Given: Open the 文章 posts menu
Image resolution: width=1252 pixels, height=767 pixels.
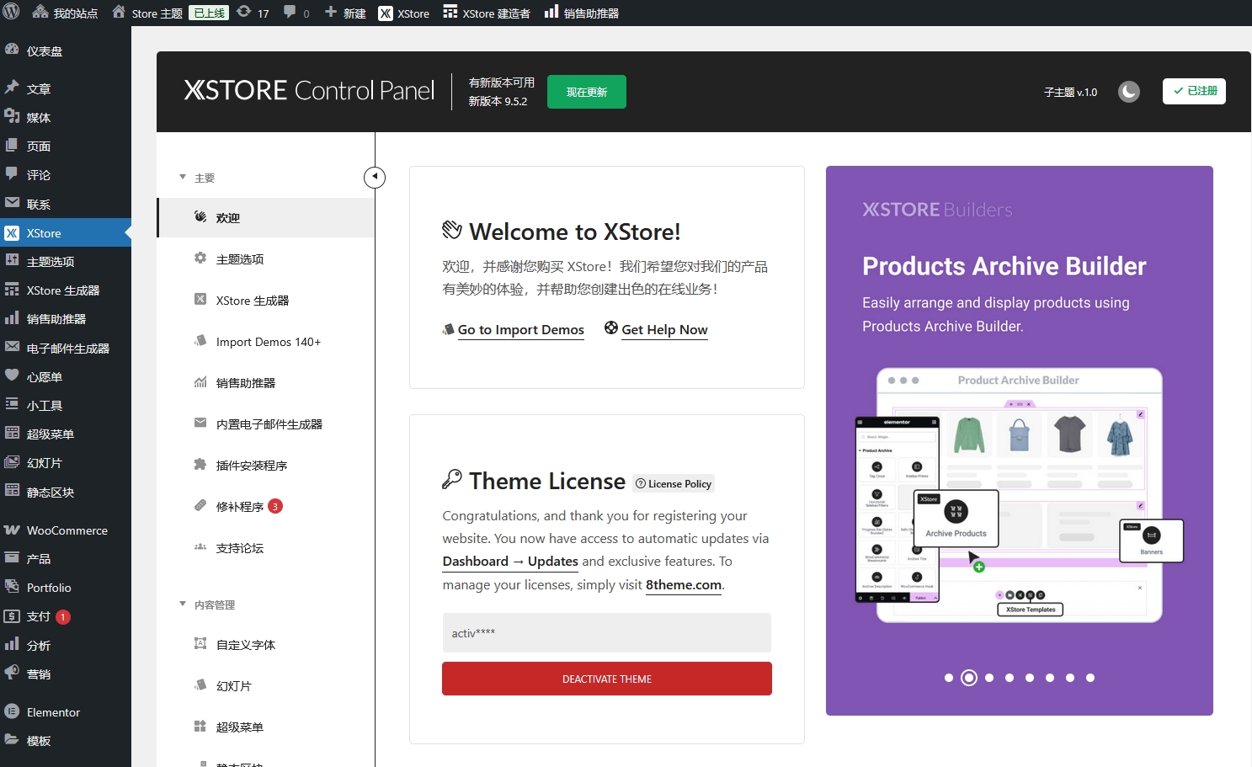Looking at the screenshot, I should [x=66, y=88].
